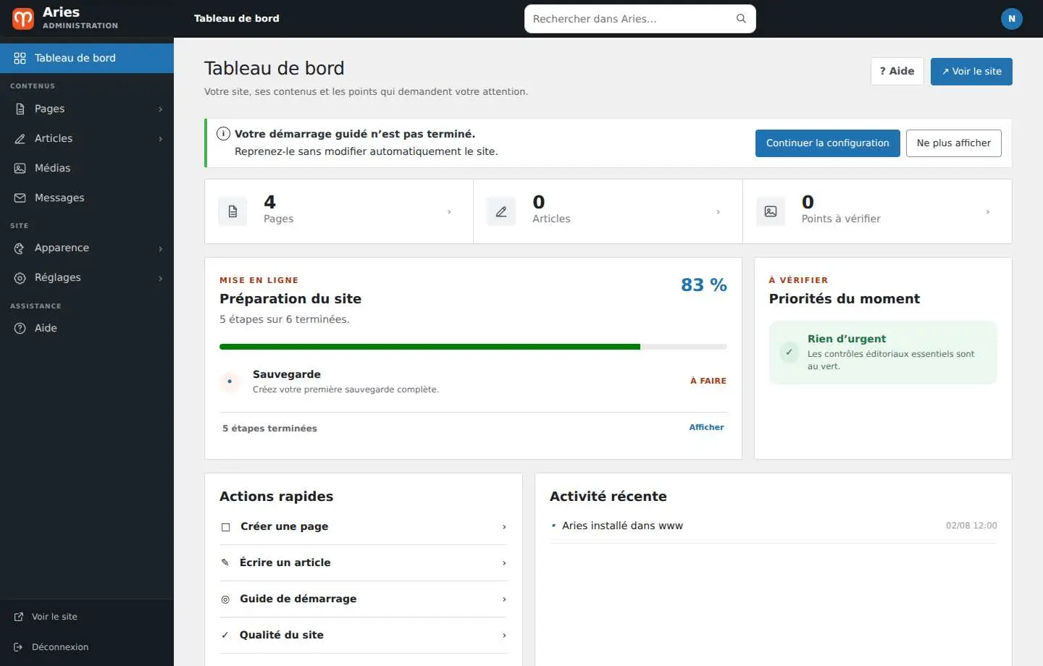This screenshot has width=1043, height=666.
Task: Click the Rechercher dans Aries search field
Action: (640, 19)
